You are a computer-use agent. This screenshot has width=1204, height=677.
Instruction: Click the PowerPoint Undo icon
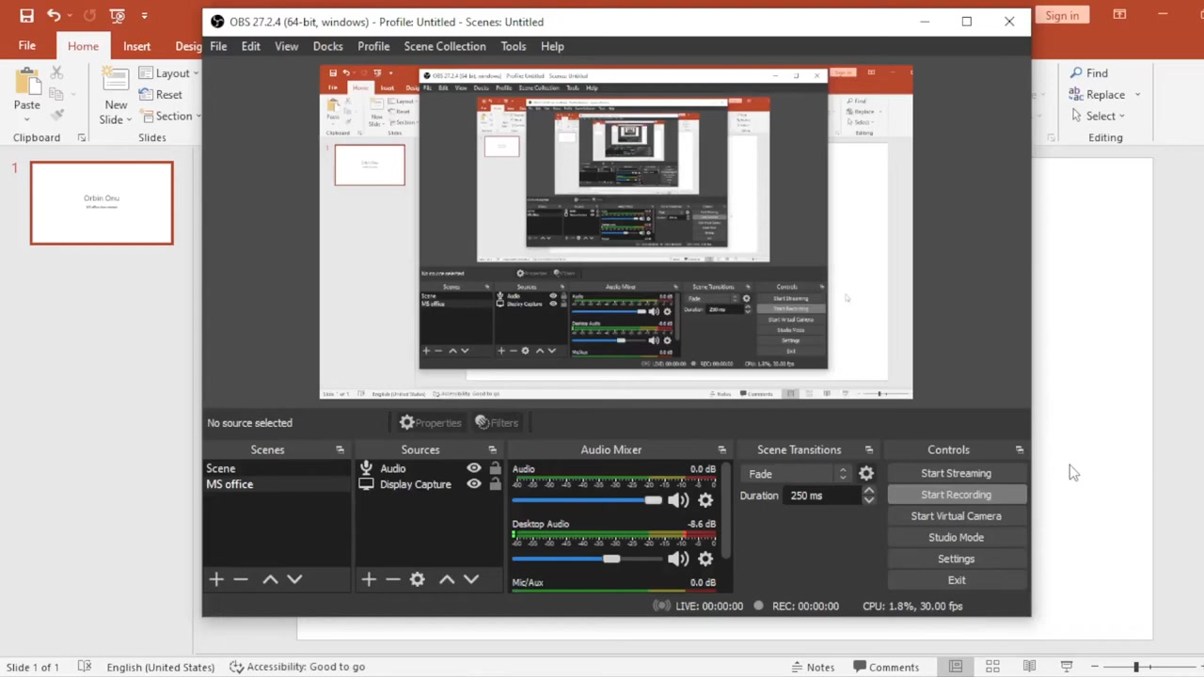pos(54,15)
